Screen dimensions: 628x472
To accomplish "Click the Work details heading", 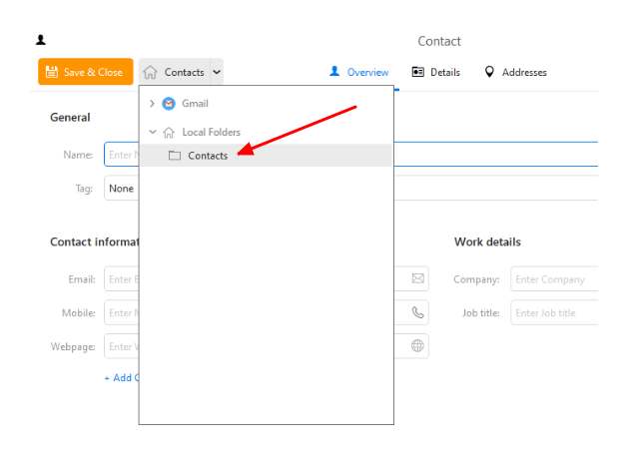I will click(x=487, y=241).
